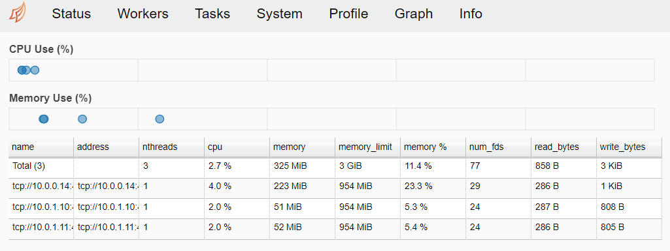
Task: Open the Tasks page
Action: (212, 14)
